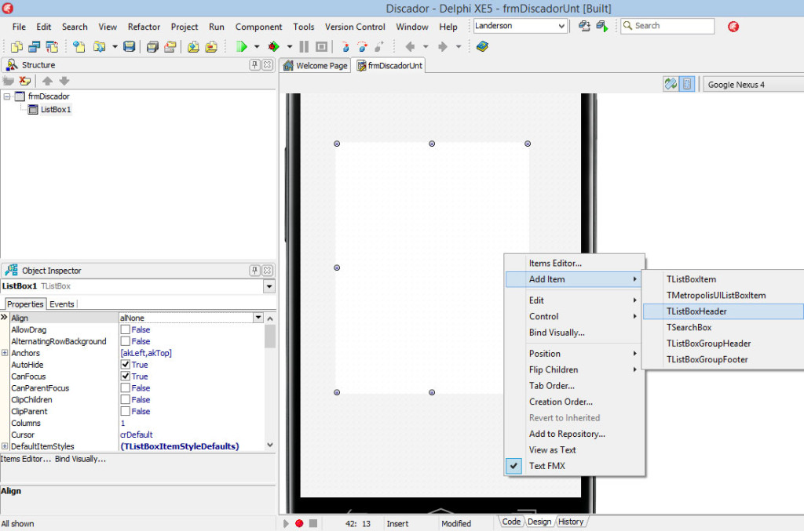Click the move up arrow in Structure
This screenshot has height=531, width=804.
pyautogui.click(x=47, y=81)
